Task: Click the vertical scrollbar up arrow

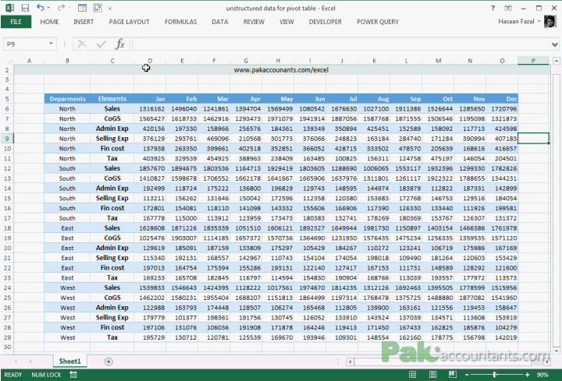Action: click(557, 61)
